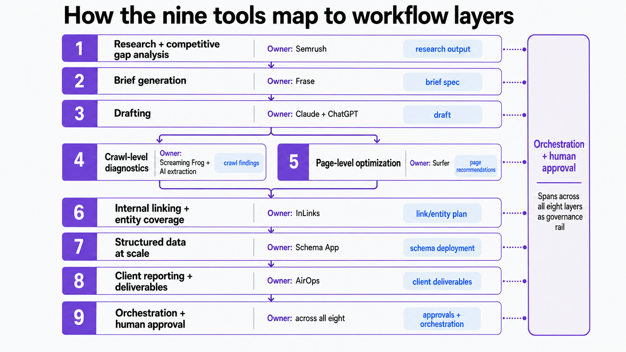Click "Owner: AirOps" text

click(293, 281)
